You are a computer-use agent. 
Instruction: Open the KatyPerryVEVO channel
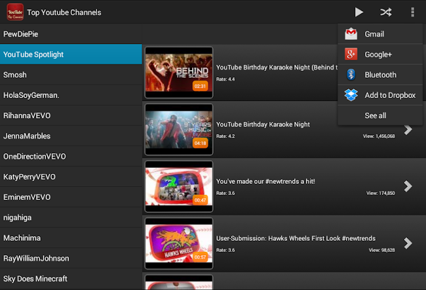(71, 176)
